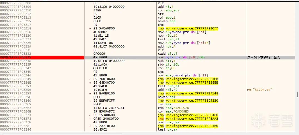Viewport: 299px width, 135px height.
Task: Click address 00007FF7F570621D
Action: pos(16,32)
